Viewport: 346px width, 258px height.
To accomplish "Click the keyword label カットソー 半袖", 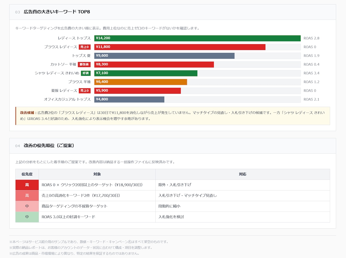I will click(63, 65).
